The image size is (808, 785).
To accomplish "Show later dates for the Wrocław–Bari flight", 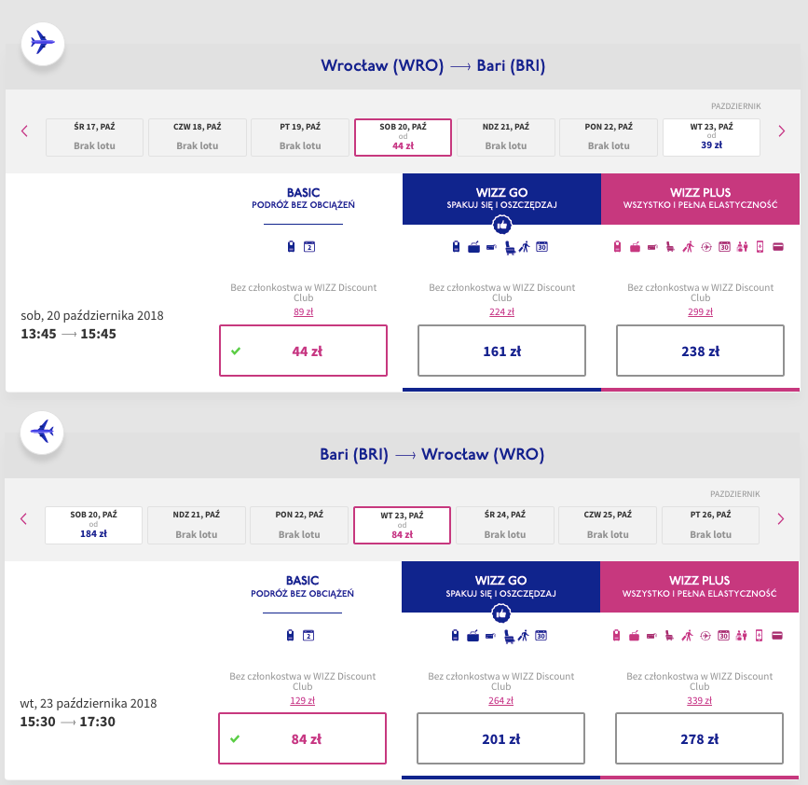I will coord(782,131).
